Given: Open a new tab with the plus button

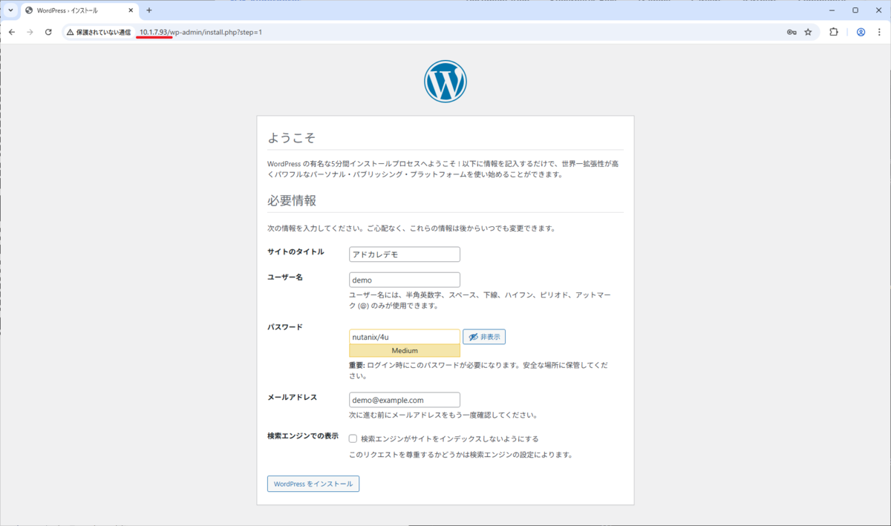Looking at the screenshot, I should [148, 10].
